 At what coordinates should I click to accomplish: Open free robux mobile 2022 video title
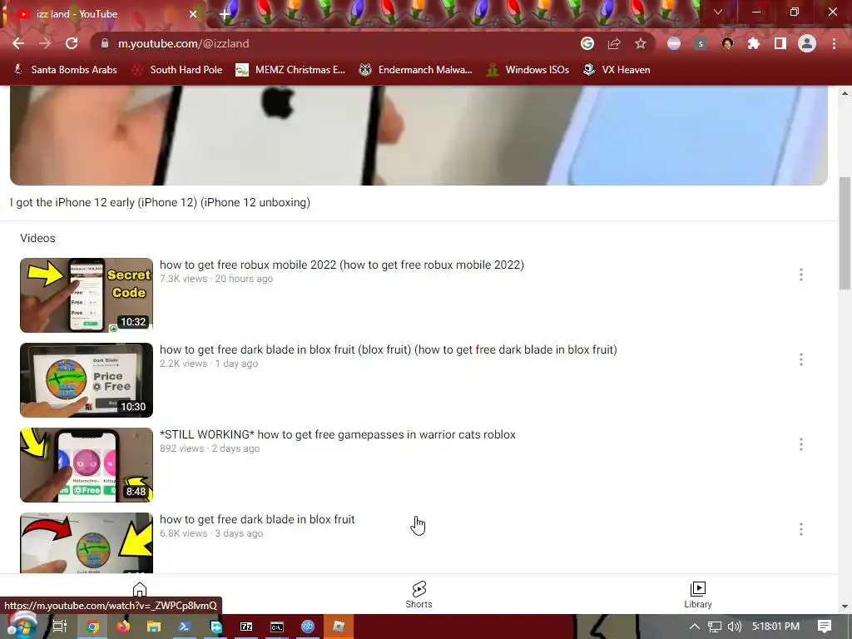tap(342, 265)
